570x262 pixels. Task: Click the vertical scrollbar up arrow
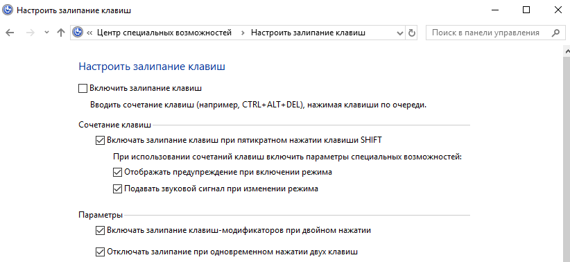pos(567,51)
